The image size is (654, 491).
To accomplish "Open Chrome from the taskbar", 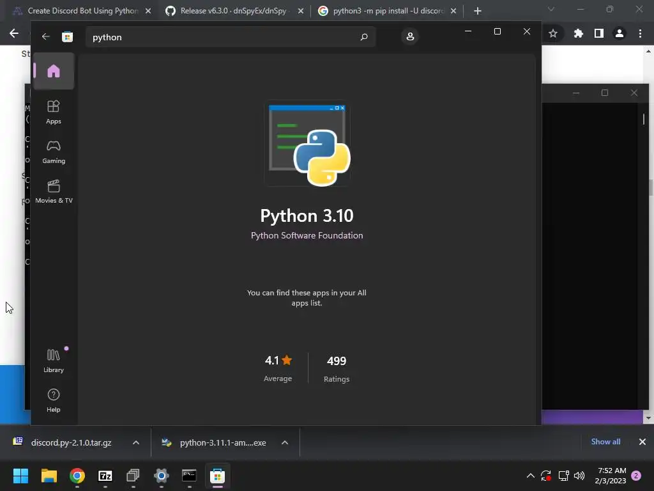I will point(77,476).
